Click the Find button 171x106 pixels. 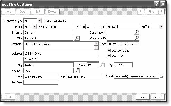pyautogui.click(x=151, y=12)
